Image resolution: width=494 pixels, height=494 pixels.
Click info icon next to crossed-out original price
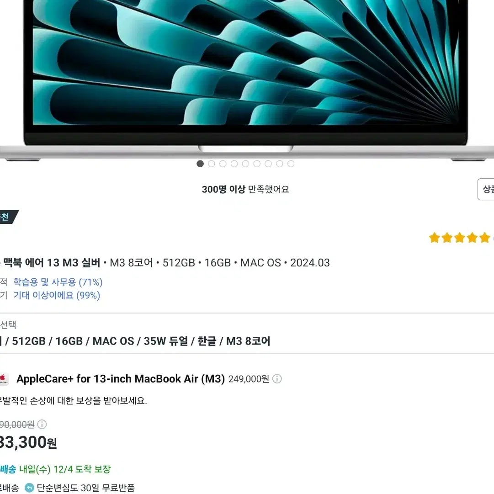[x=42, y=425]
